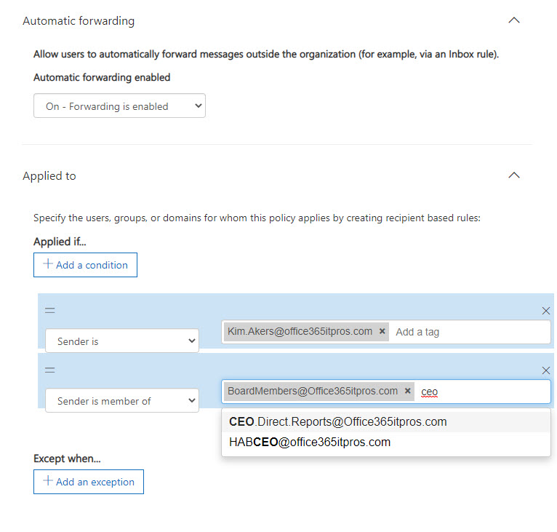Screen dimensions: 557x532
Task: Click the Applied to section heading
Action: 49,176
